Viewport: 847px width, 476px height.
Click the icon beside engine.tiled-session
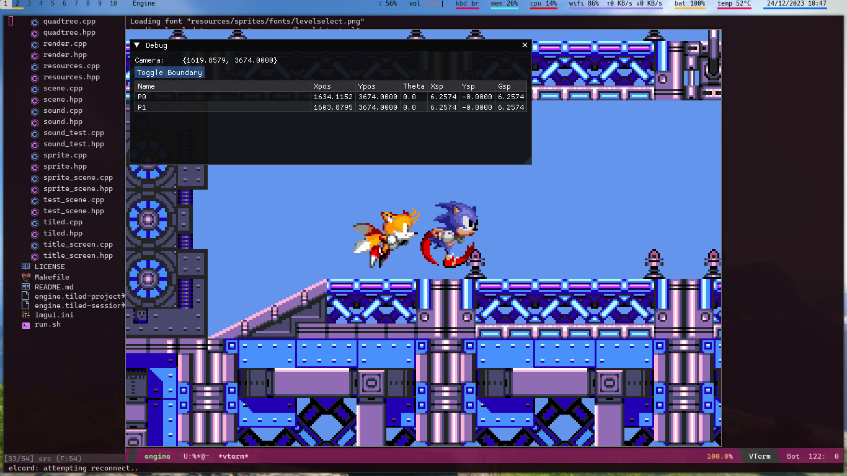pos(25,306)
